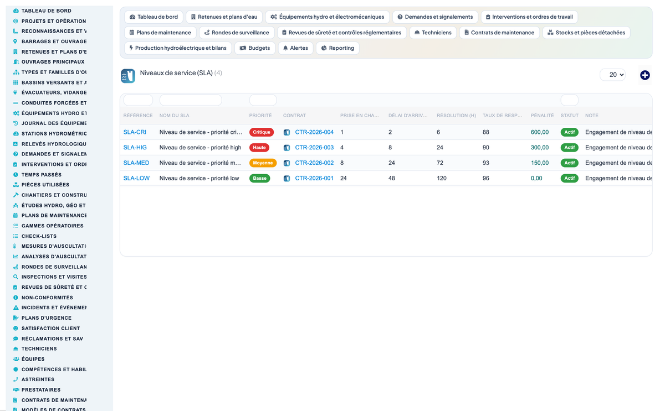Click the Équipes group icon
This screenshot has width=665, height=411.
click(x=16, y=359)
